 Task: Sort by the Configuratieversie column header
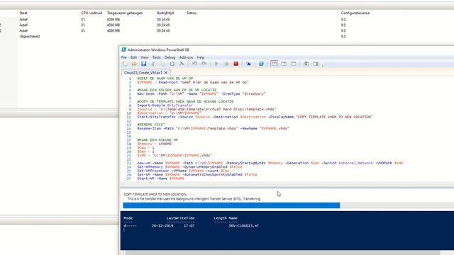tap(355, 13)
